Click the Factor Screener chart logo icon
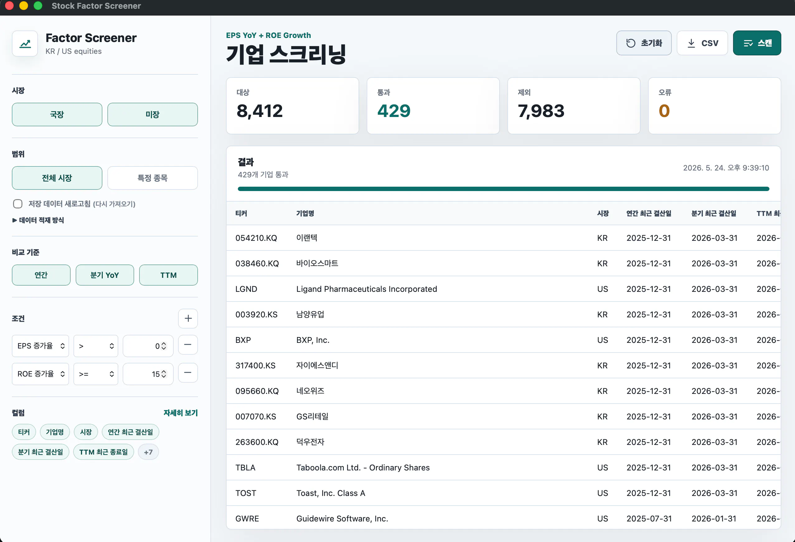 pyautogui.click(x=25, y=44)
